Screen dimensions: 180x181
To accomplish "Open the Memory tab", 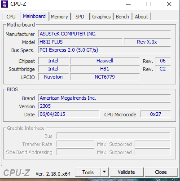I will (x=59, y=17).
